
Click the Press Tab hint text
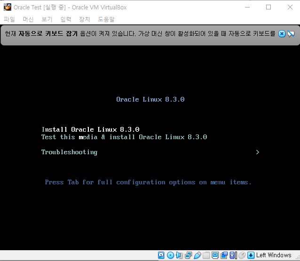[x=148, y=182]
